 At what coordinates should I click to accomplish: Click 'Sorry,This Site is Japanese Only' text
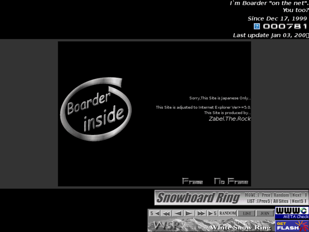(220, 98)
